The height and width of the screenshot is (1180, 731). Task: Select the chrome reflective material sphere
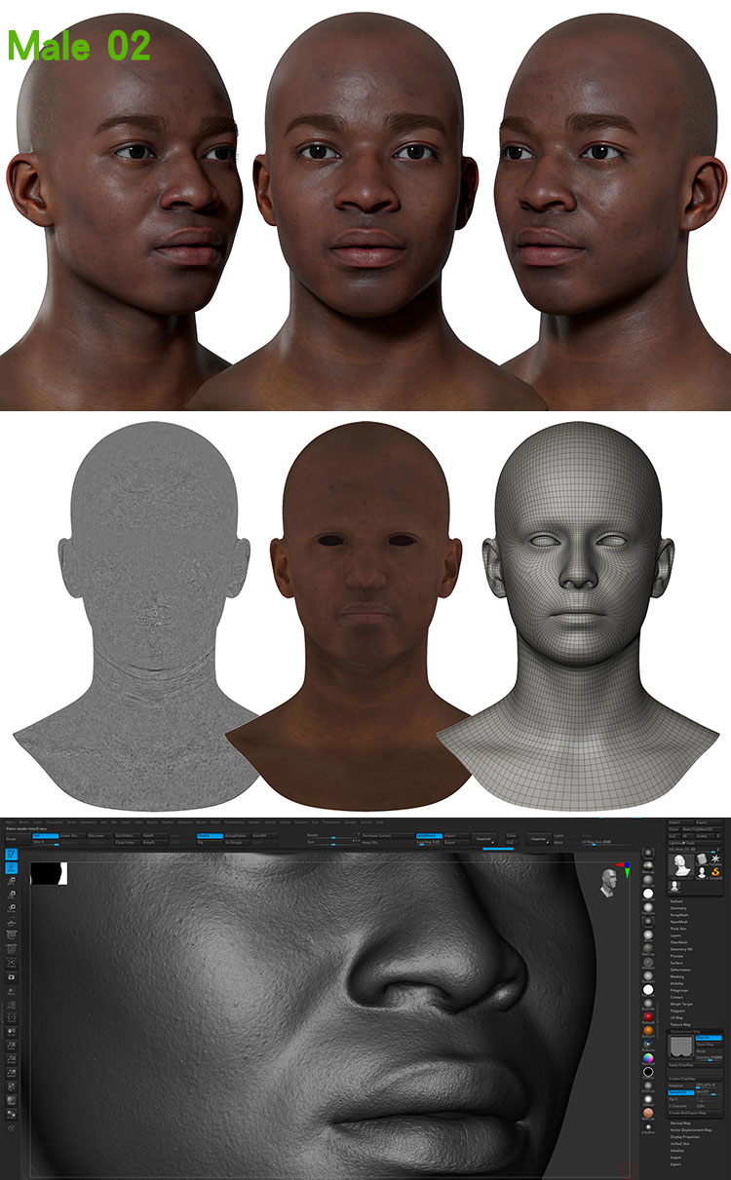pyautogui.click(x=648, y=1044)
